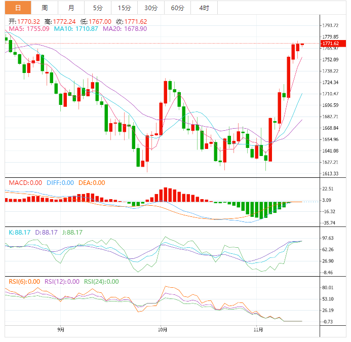
Task: Open the 30分 timeframe tab
Action: 151,8
